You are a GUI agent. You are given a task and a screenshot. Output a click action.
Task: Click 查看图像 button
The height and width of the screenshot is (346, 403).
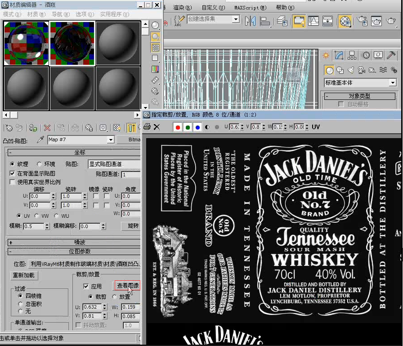click(127, 285)
